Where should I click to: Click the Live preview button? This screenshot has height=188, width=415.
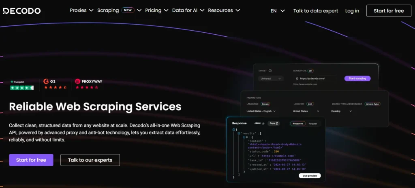tap(310, 175)
